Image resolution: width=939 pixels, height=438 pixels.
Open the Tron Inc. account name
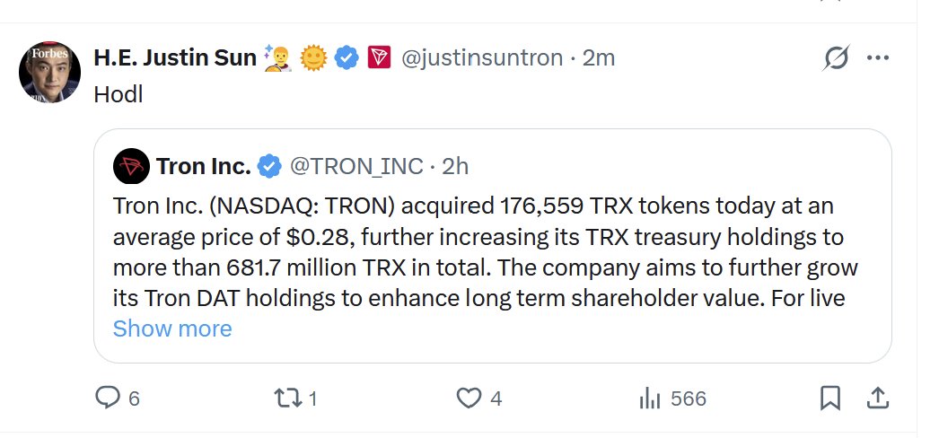click(x=203, y=166)
